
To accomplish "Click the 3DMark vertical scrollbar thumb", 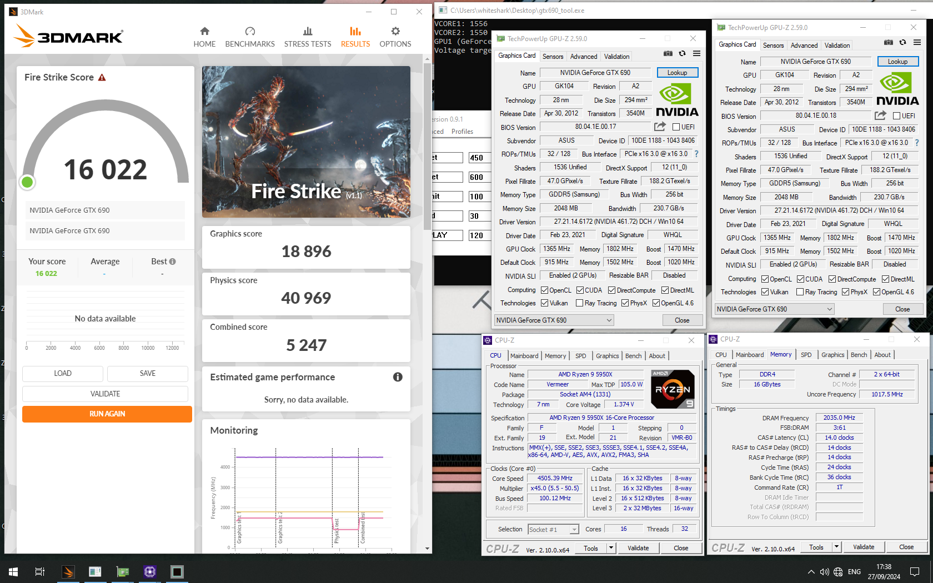I will [427, 145].
